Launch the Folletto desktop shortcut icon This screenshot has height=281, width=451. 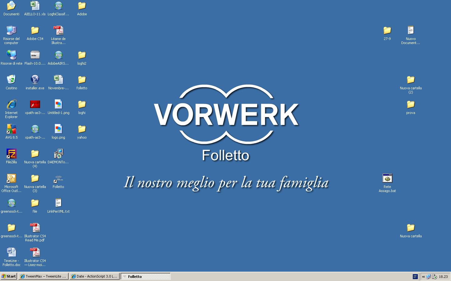[x=58, y=178]
